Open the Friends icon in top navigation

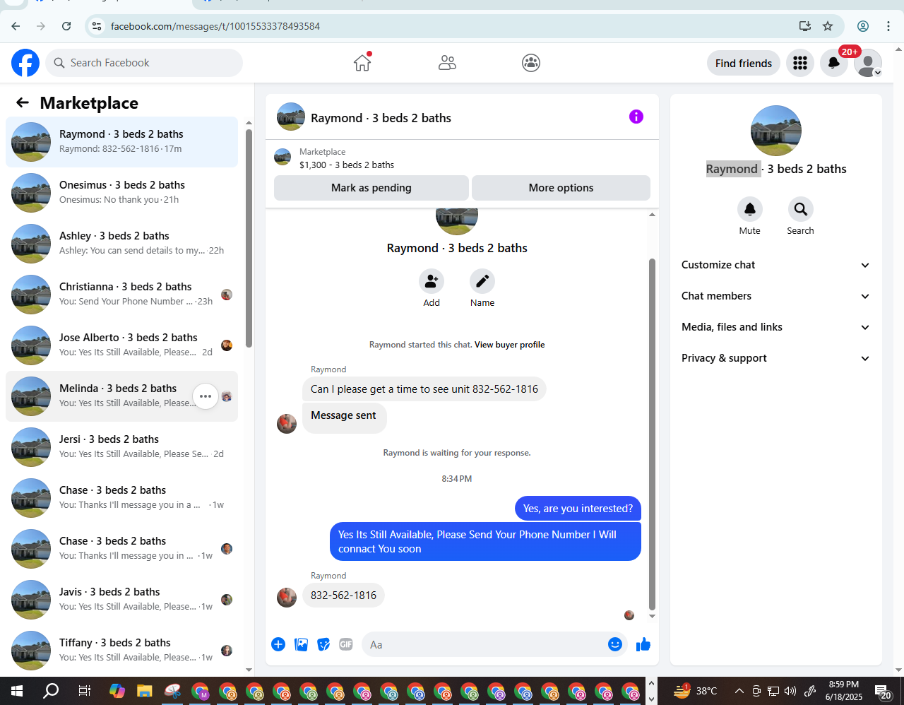point(447,63)
